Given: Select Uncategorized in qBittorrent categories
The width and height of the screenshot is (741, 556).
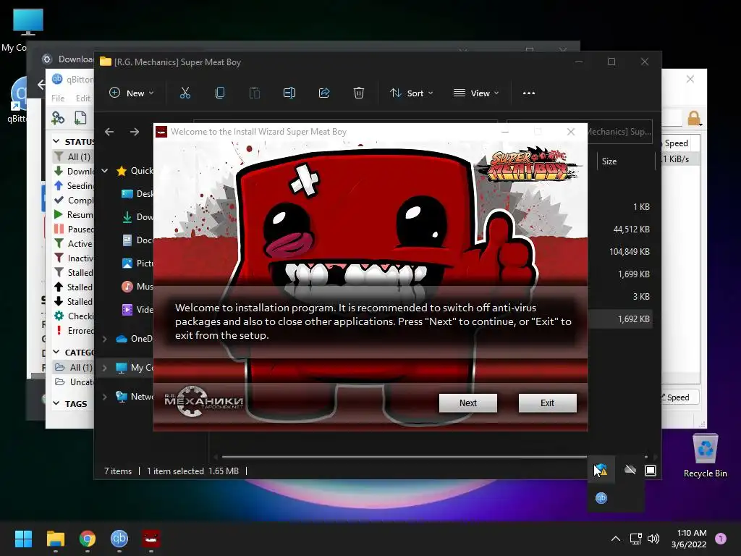Looking at the screenshot, I should point(74,382).
